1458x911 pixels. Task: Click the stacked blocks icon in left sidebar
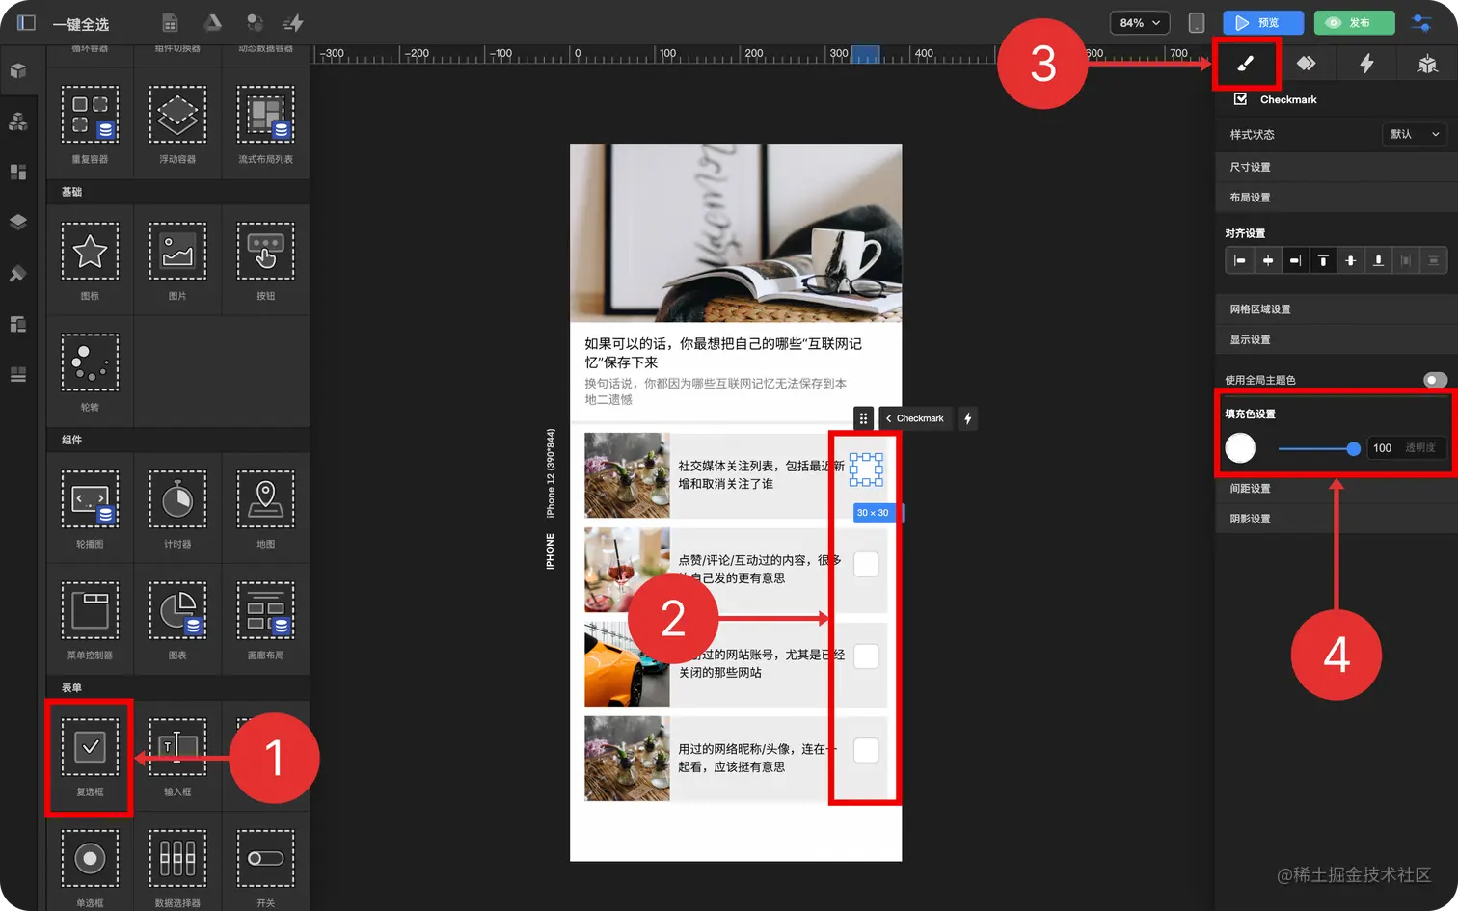click(x=17, y=121)
